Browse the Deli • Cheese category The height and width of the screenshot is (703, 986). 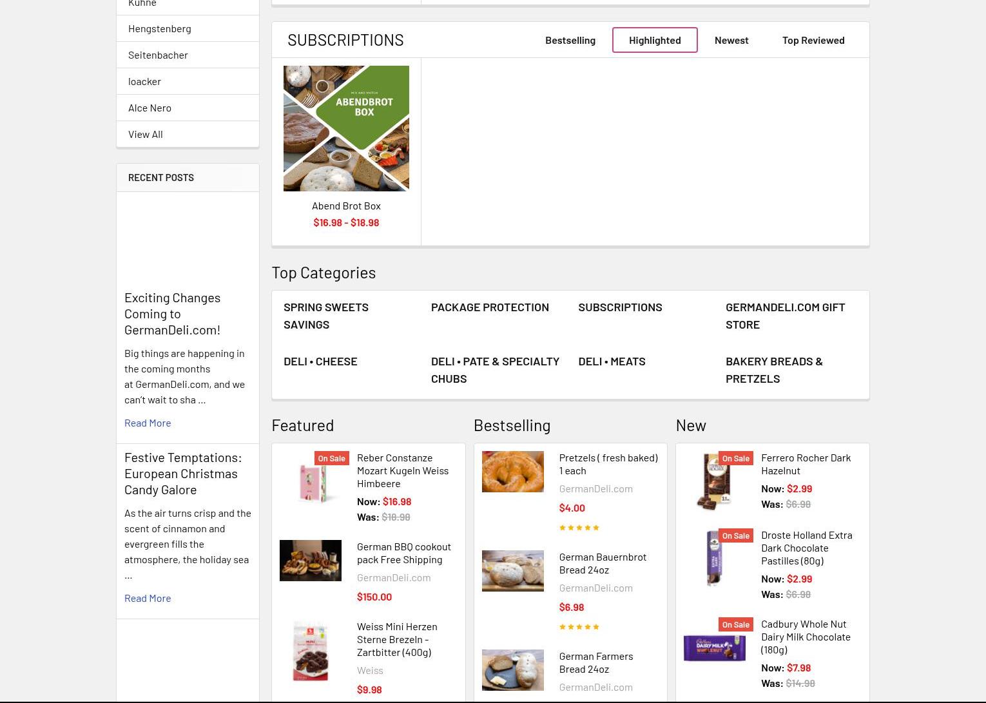click(320, 361)
